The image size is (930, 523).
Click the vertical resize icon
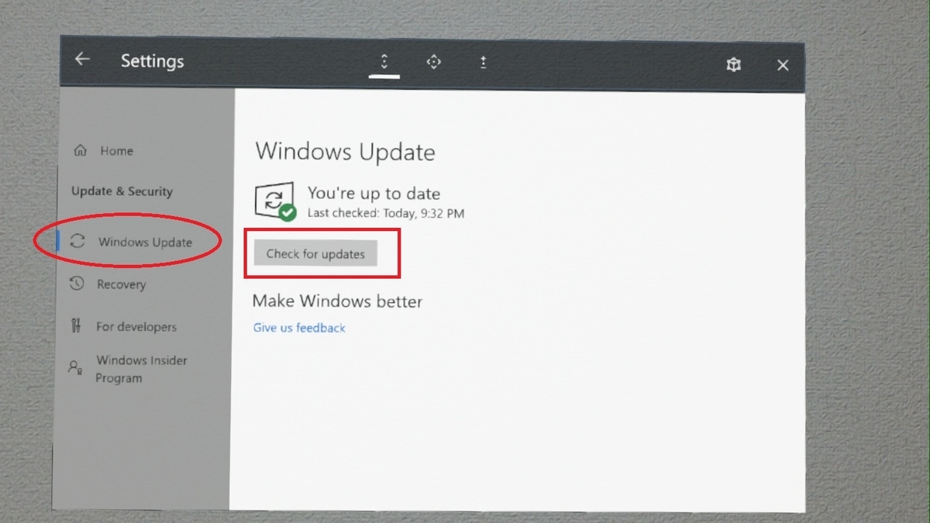tap(483, 63)
